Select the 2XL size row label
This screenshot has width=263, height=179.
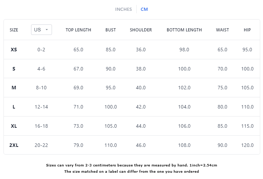pos(14,145)
